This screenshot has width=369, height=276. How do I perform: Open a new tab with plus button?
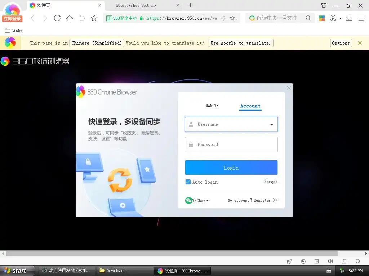[x=190, y=5]
